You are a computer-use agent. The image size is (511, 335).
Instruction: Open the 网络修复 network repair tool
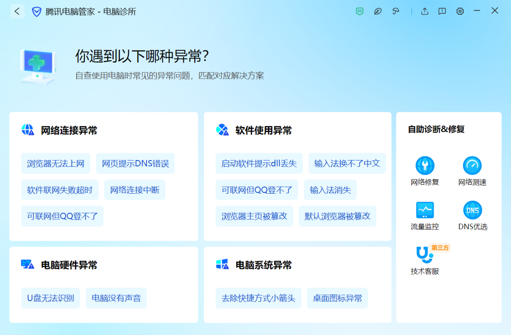click(425, 166)
